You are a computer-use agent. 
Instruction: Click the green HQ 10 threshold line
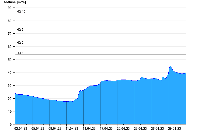(101, 13)
